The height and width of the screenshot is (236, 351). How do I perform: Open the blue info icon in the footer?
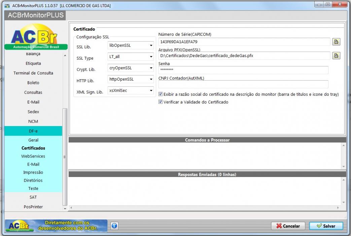[114, 226]
